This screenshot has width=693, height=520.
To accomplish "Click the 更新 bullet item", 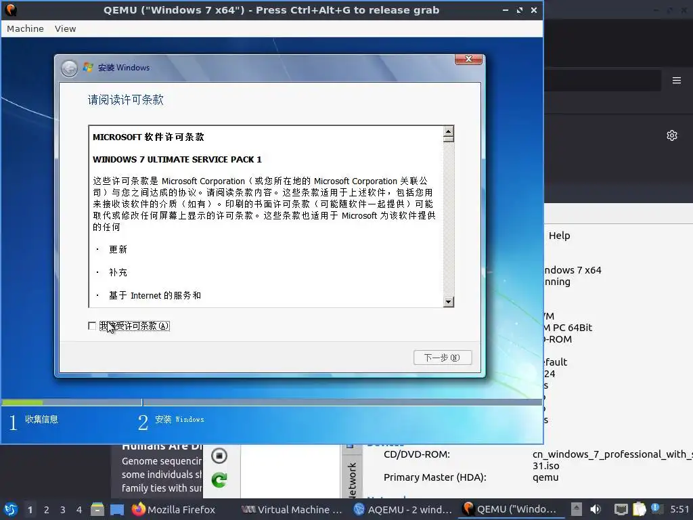I will (118, 249).
